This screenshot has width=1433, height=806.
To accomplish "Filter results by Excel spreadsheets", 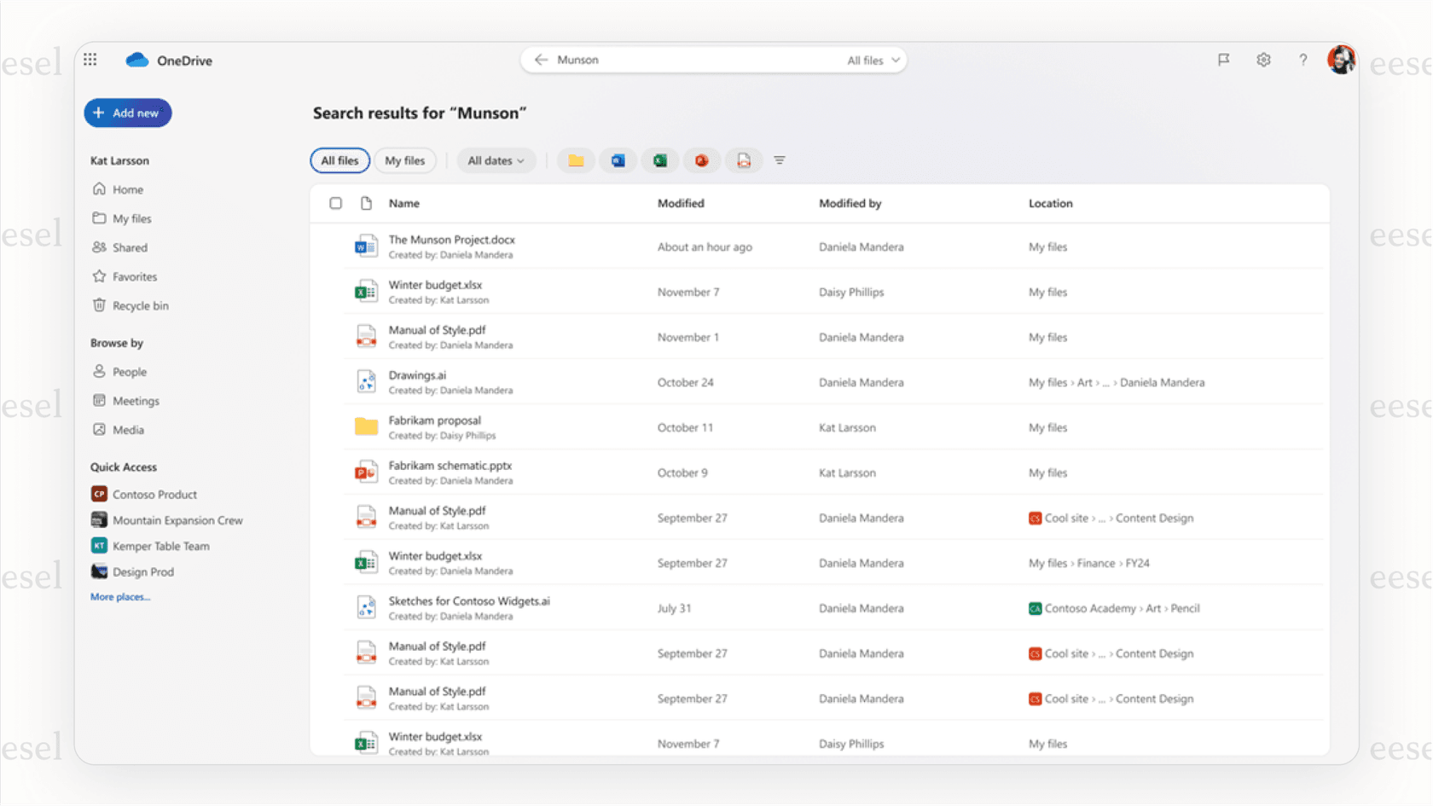I will tap(660, 160).
